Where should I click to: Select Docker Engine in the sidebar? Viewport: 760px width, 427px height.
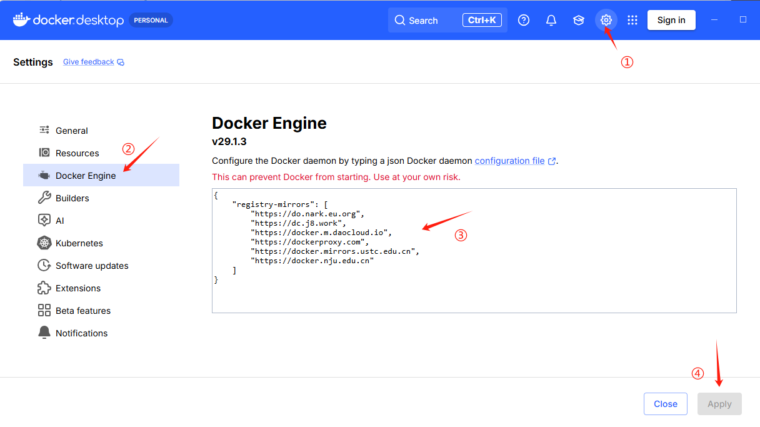[x=101, y=175]
